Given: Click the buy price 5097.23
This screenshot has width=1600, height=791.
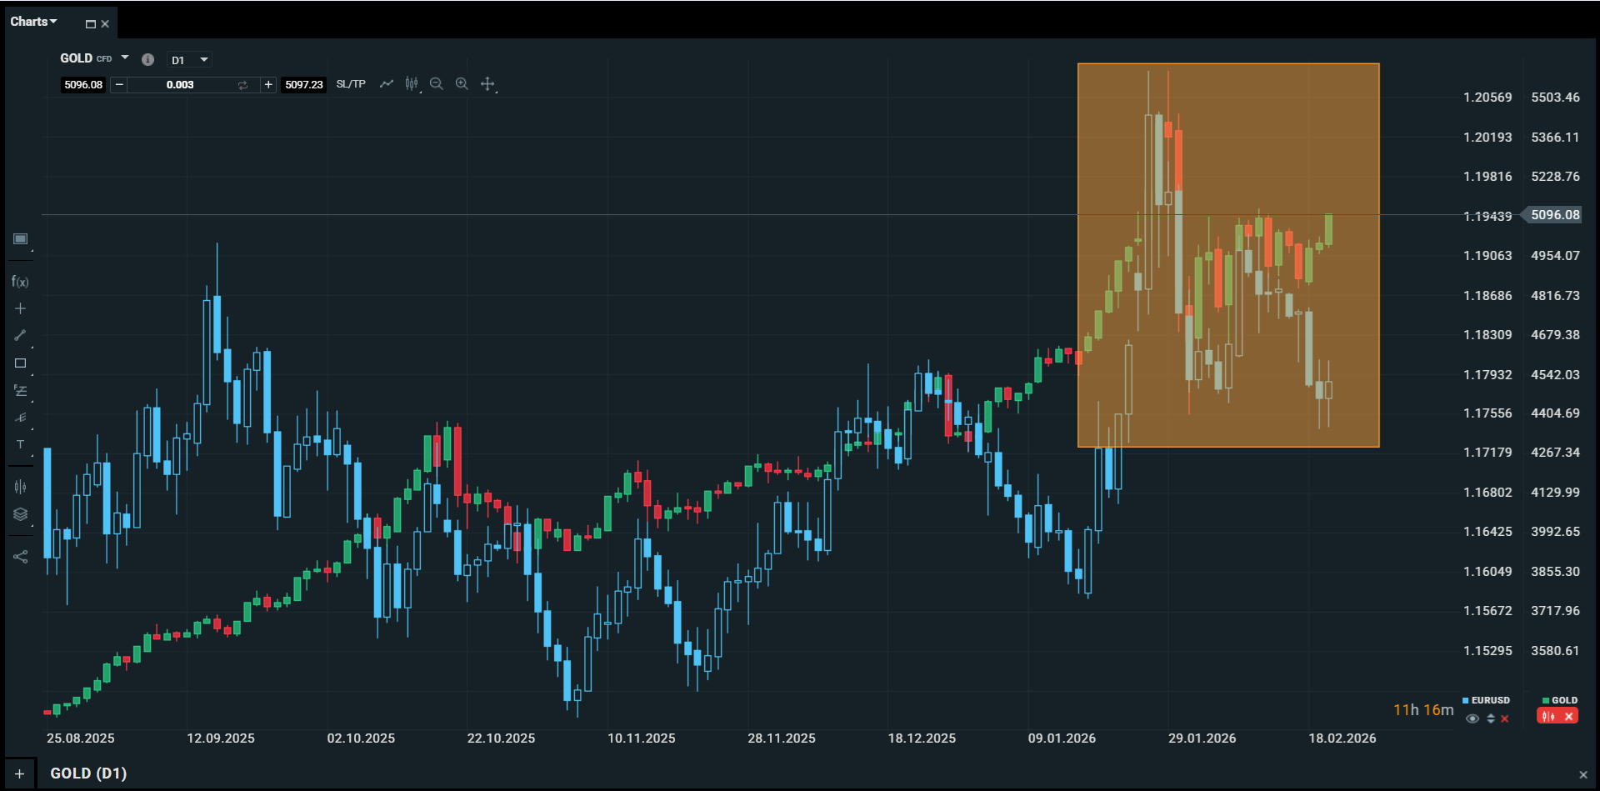Looking at the screenshot, I should coord(304,85).
